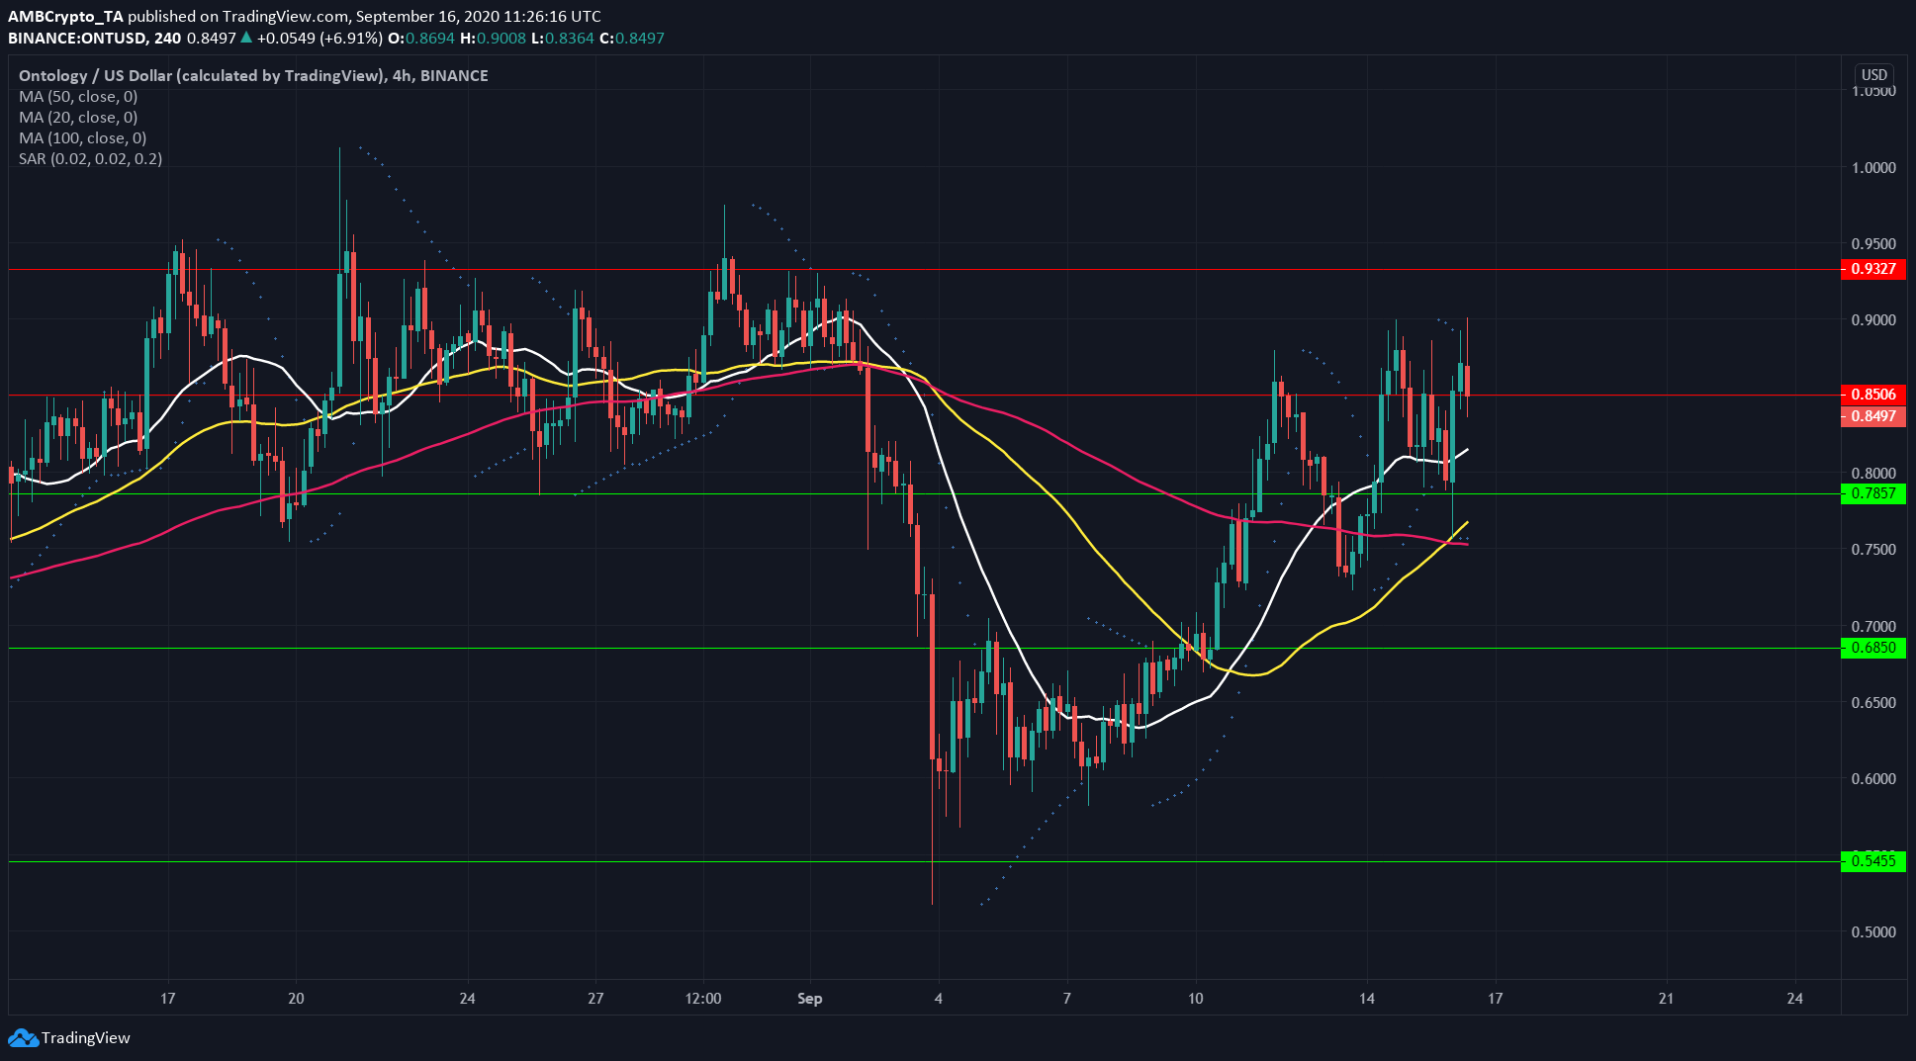The image size is (1916, 1061).
Task: Click the Ontology / US Dollar chart title
Action: (253, 75)
